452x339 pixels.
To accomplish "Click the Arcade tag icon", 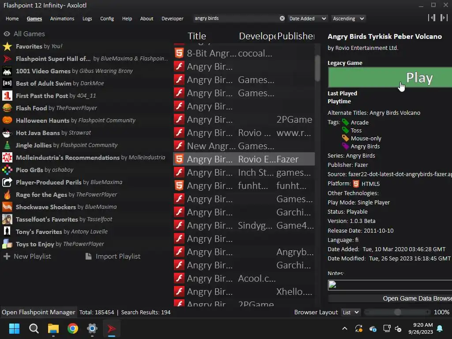I will [345, 122].
